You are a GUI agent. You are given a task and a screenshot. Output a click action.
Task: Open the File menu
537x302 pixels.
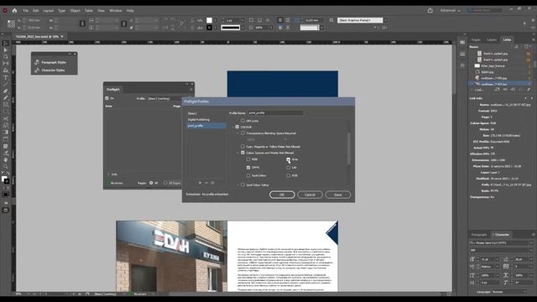[x=26, y=11]
